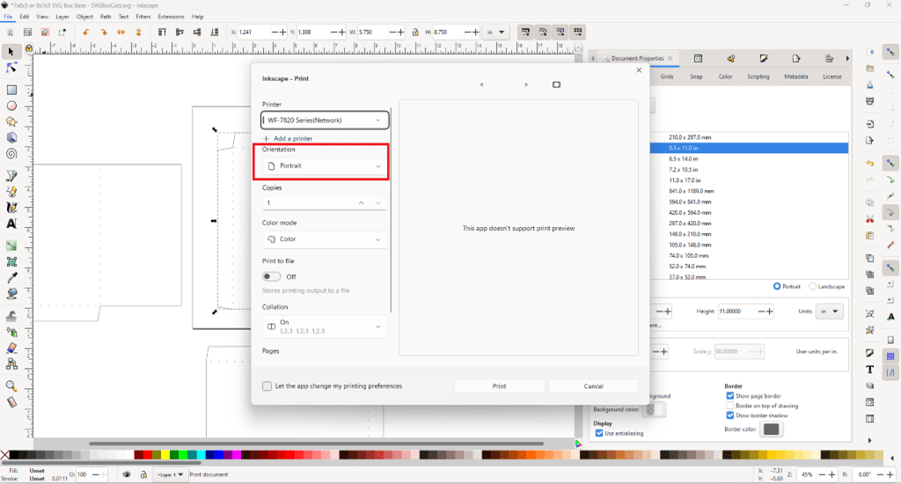Open the Orientation Portrait dropdown

click(x=325, y=166)
